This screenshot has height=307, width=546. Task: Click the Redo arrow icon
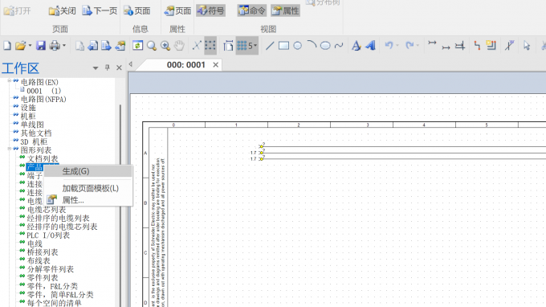tap(409, 45)
